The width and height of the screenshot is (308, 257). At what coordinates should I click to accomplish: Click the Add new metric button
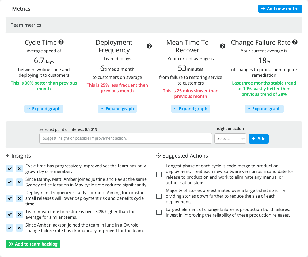pos(280,9)
